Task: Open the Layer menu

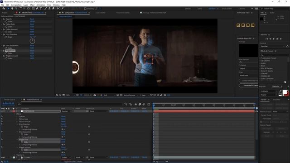Action: pos(25,5)
